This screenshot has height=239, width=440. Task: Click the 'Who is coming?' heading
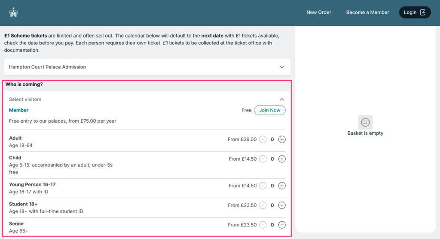click(24, 84)
